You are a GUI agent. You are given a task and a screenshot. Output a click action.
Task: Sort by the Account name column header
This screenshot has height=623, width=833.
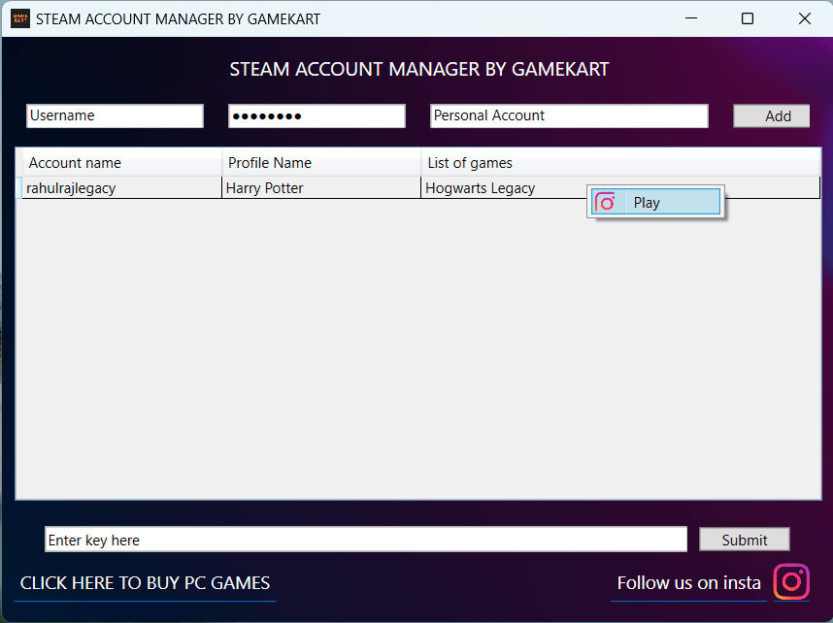point(121,162)
